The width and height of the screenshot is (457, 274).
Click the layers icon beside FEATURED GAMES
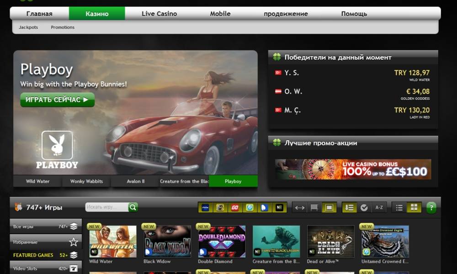pyautogui.click(x=74, y=255)
